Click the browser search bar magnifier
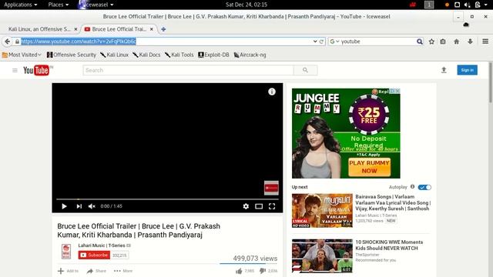The image size is (493, 277). (419, 42)
